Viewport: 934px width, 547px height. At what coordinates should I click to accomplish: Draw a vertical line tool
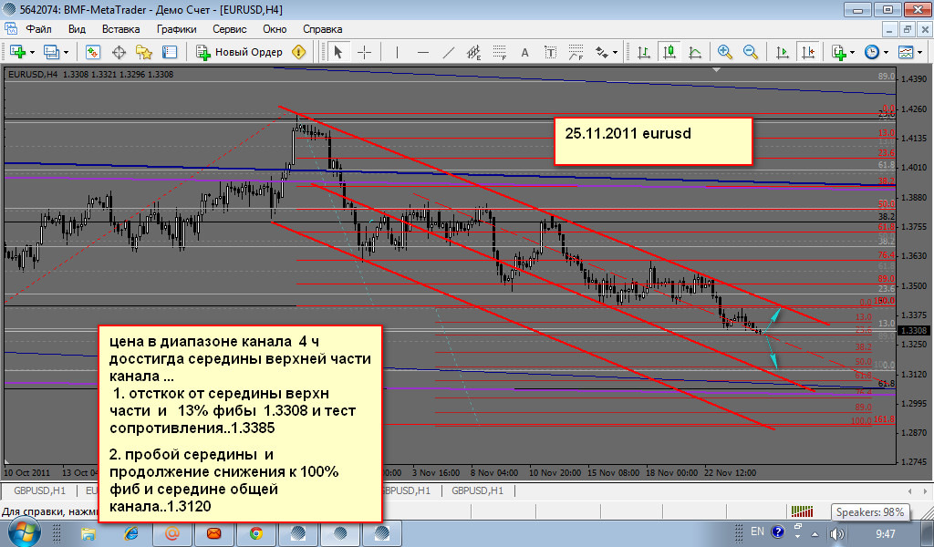pyautogui.click(x=397, y=52)
